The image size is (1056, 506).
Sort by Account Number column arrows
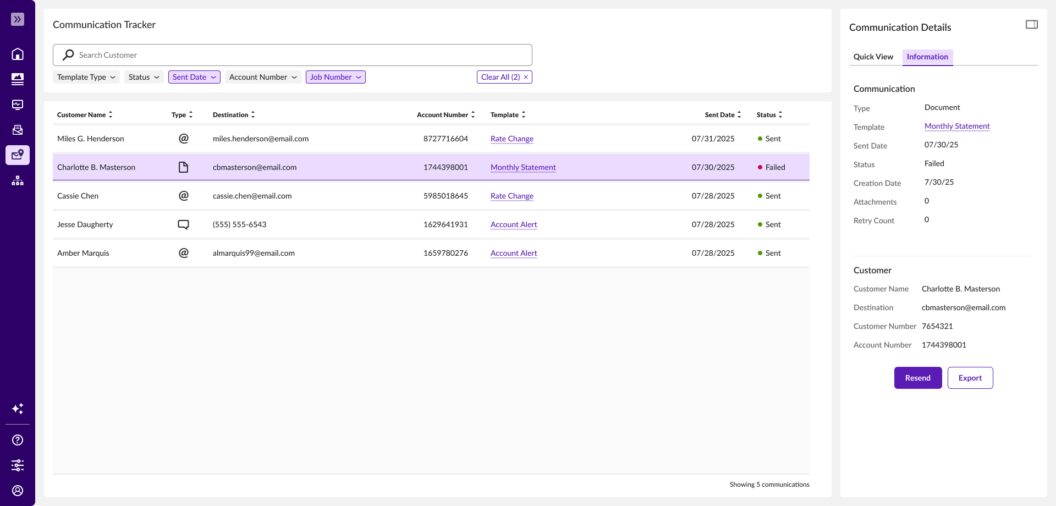point(473,114)
